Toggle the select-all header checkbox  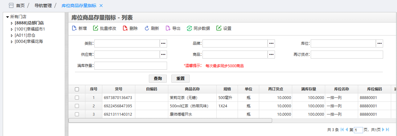click(x=77, y=89)
